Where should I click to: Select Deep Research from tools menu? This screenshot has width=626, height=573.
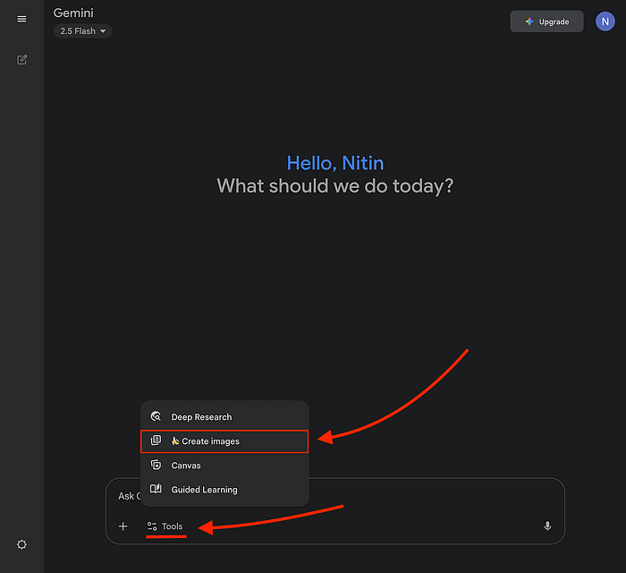pos(224,416)
